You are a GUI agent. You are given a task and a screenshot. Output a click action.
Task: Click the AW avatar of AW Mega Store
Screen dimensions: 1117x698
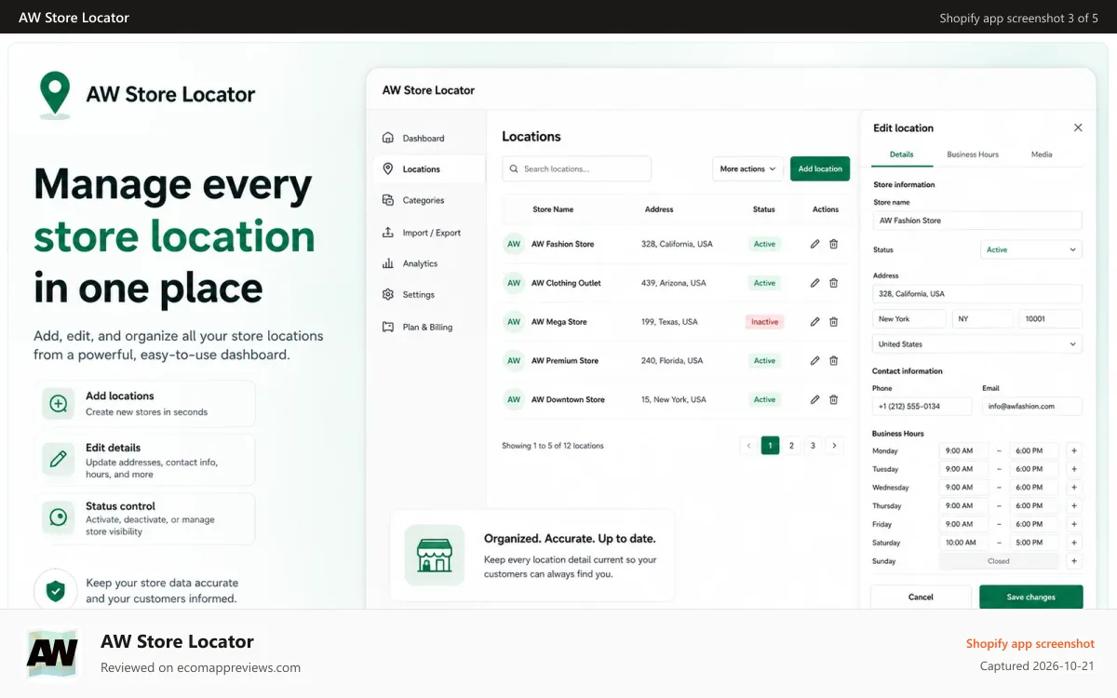514,322
